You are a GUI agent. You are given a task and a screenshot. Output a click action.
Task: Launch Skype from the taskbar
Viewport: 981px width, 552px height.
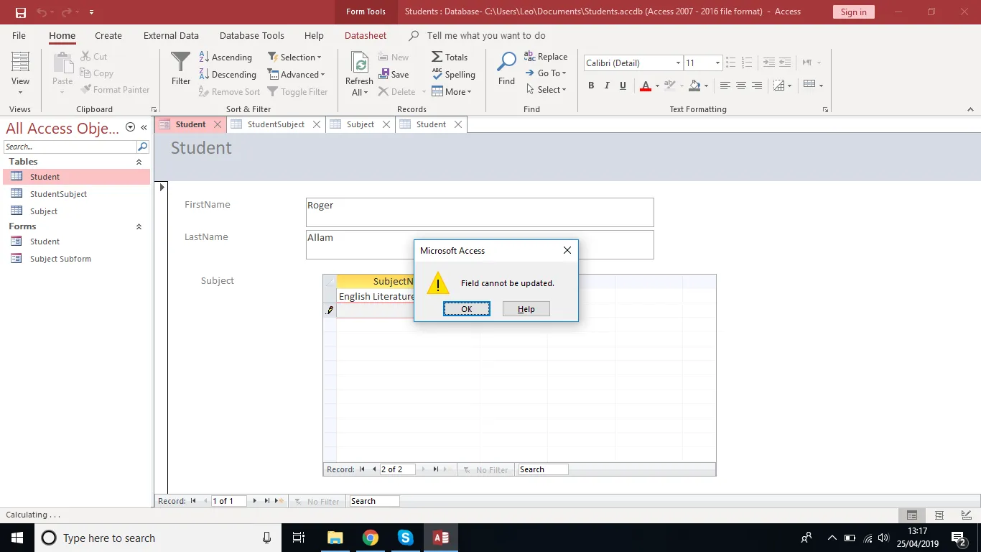pos(406,538)
